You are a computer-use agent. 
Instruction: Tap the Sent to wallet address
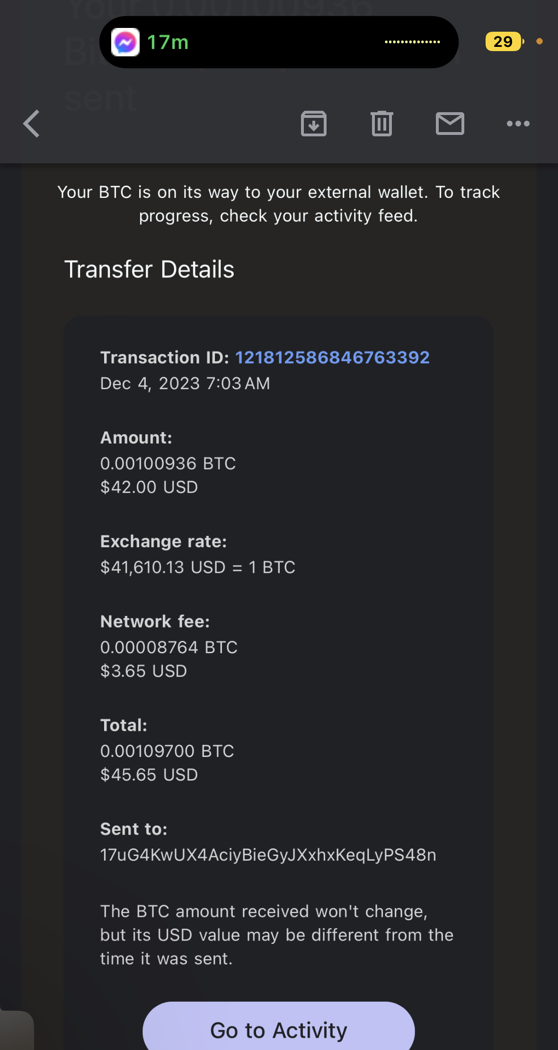click(x=268, y=855)
